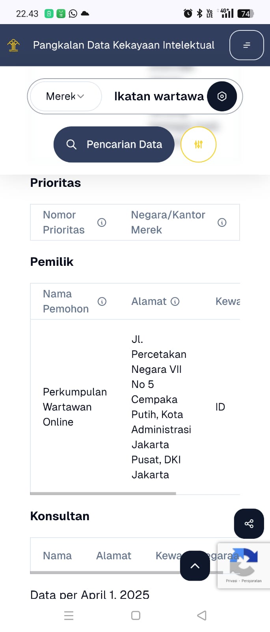
Task: Click the Pencarian Data search button
Action: (114, 145)
